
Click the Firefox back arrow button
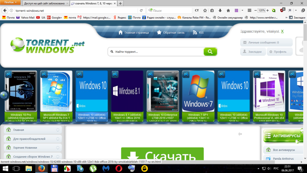pyautogui.click(x=5, y=11)
